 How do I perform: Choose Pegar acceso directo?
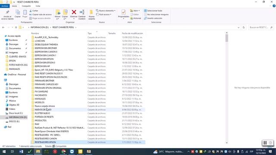tap(40, 18)
